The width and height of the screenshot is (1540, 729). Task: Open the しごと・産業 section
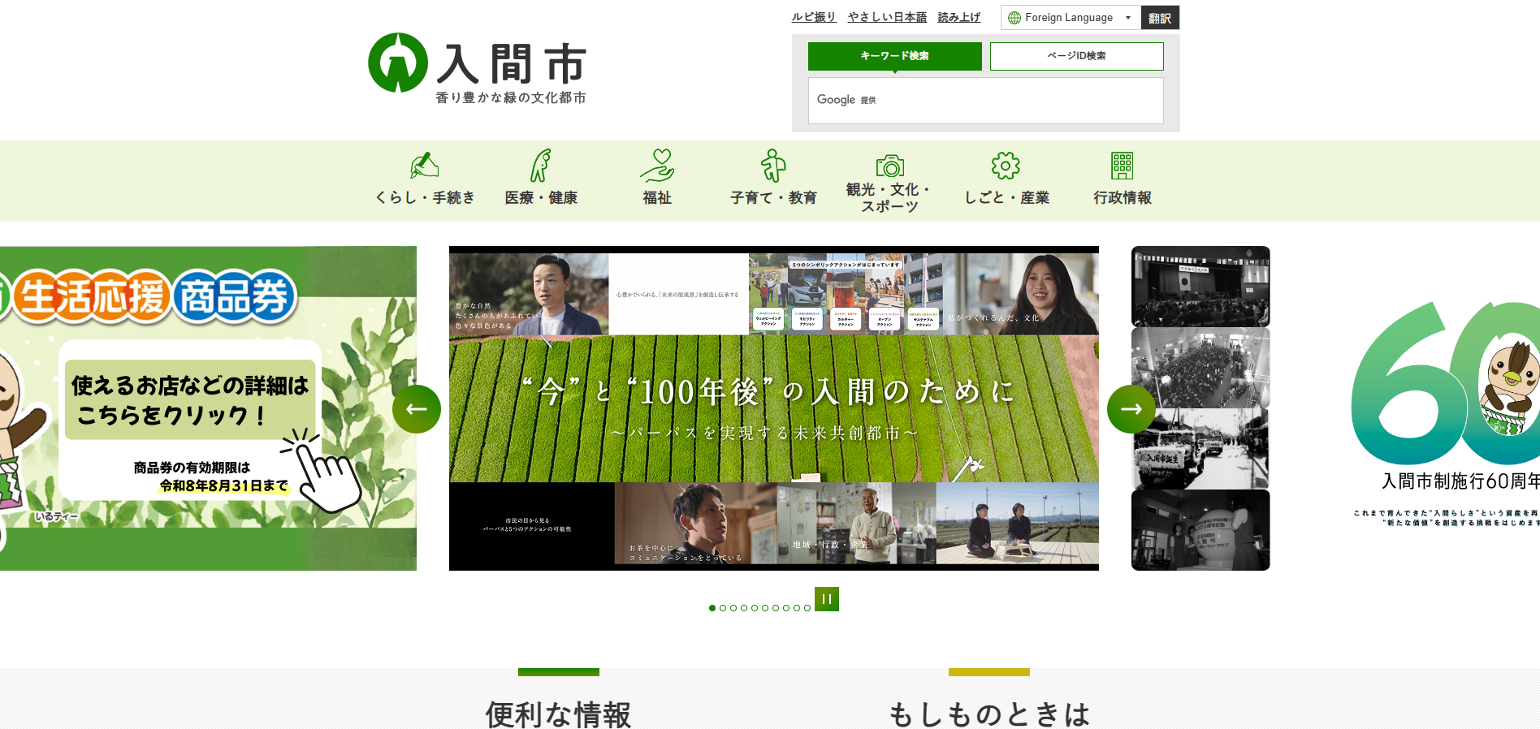tap(1006, 179)
